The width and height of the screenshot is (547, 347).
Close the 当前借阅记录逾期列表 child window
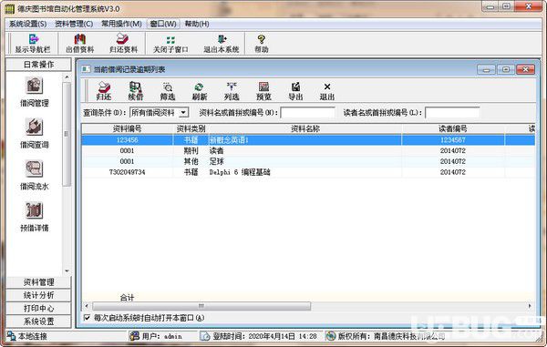coord(525,69)
